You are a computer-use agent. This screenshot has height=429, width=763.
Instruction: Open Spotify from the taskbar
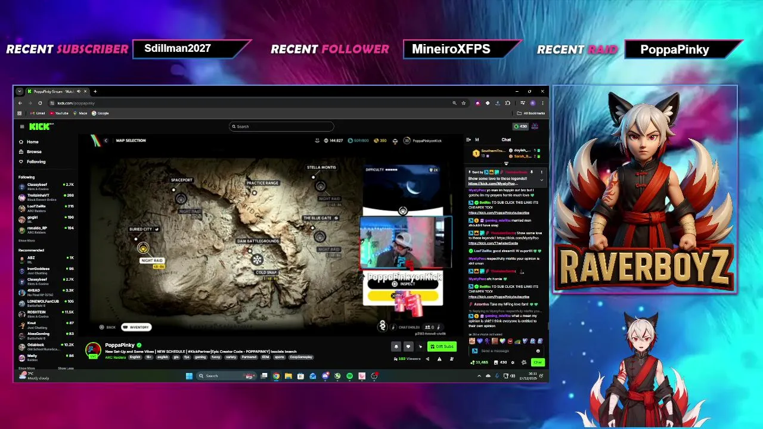click(349, 376)
